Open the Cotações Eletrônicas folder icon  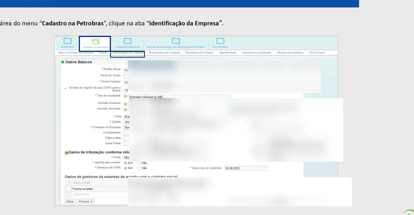point(128,41)
